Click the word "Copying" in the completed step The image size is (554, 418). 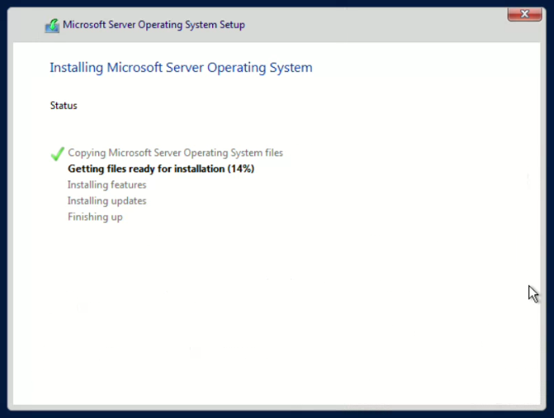tap(88, 153)
